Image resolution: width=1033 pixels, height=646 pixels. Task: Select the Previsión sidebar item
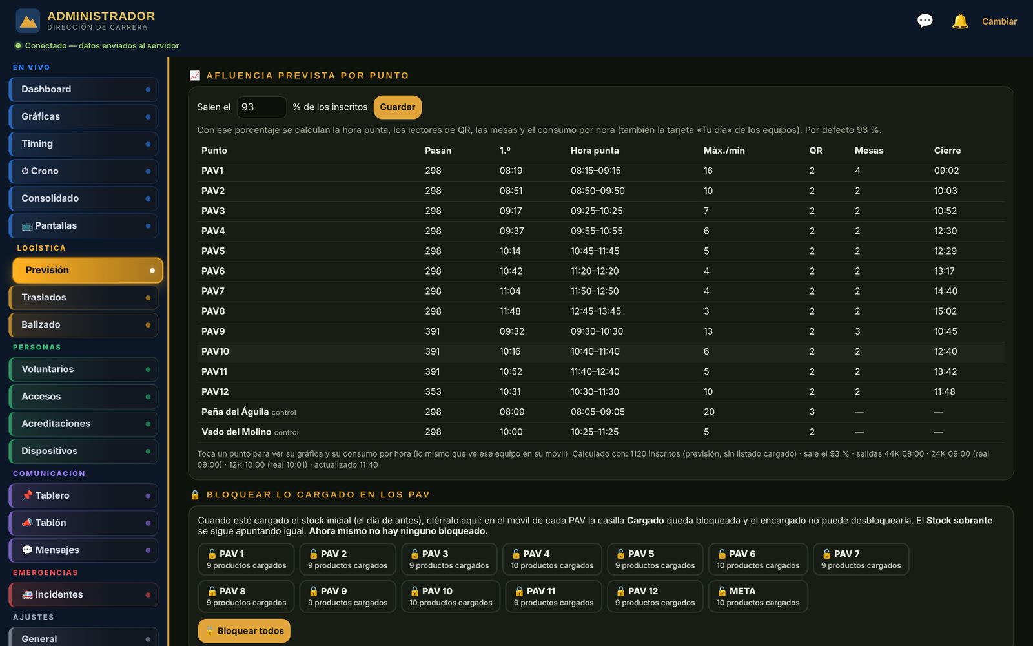pos(87,270)
